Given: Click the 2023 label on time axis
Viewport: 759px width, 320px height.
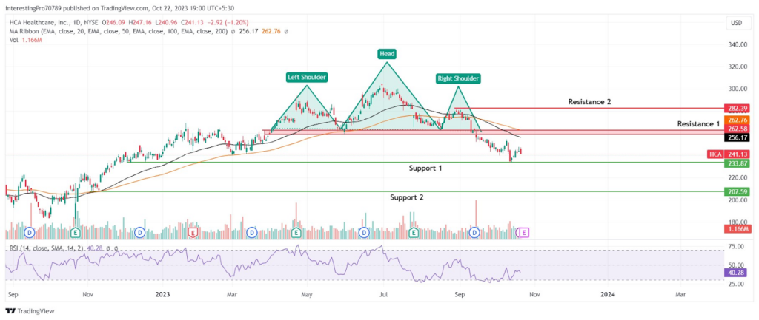Looking at the screenshot, I should point(162,293).
